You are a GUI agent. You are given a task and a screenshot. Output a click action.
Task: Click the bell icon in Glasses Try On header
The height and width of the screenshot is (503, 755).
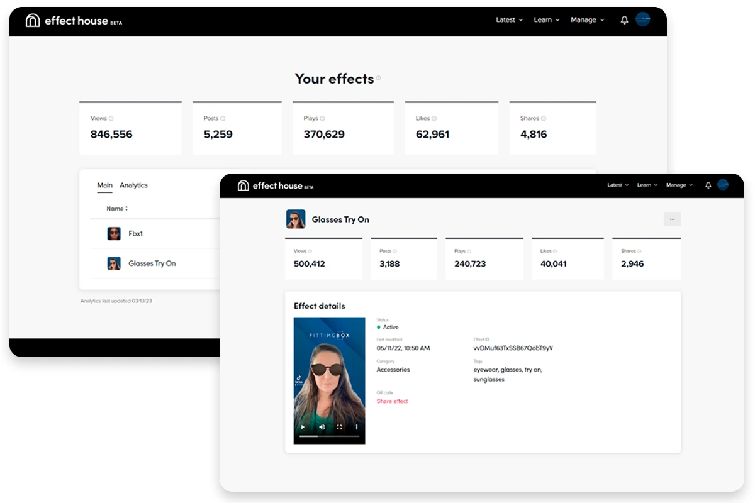tap(708, 185)
